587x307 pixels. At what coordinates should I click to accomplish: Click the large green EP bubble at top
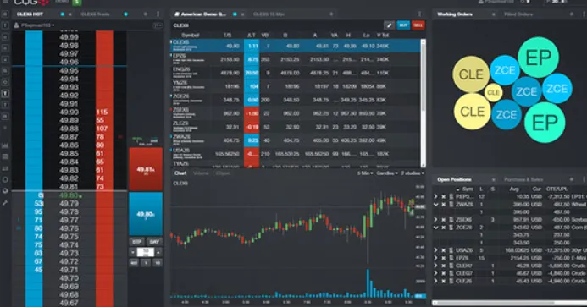(x=539, y=58)
